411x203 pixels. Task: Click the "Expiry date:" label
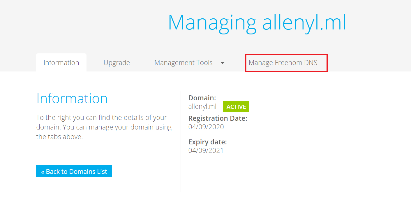208,142
